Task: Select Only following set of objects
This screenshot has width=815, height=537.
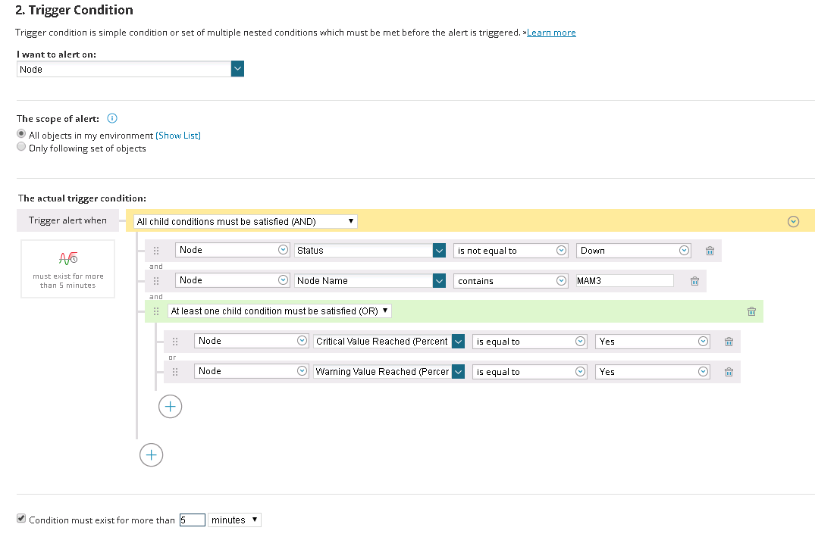Action: click(x=21, y=147)
